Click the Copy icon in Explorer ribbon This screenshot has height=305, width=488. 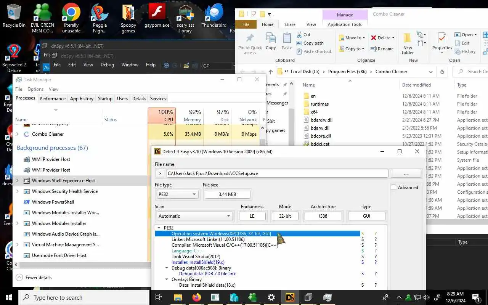pyautogui.click(x=271, y=41)
